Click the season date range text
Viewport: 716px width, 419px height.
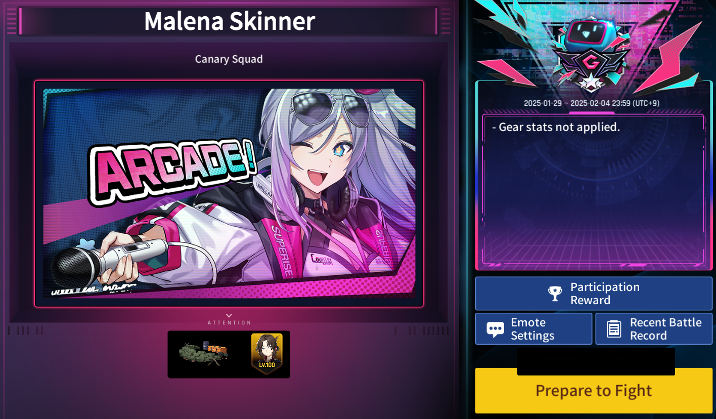pos(591,103)
